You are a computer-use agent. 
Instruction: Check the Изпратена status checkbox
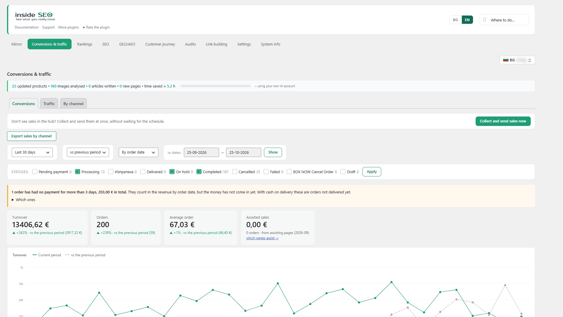(111, 172)
